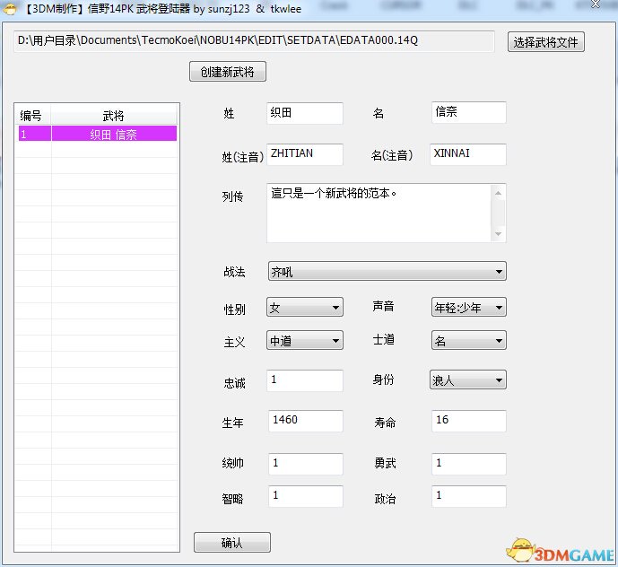Image resolution: width=618 pixels, height=567 pixels.
Task: Click the 名 input field containing 信奈
Action: click(x=467, y=112)
